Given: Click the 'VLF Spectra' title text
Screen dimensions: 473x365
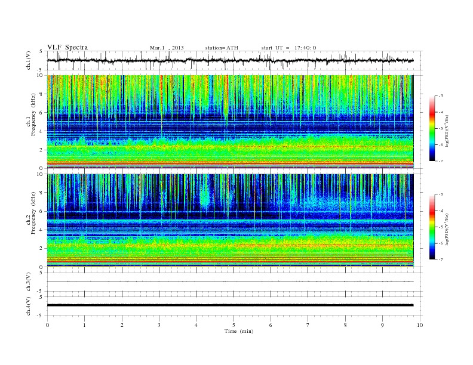Looking at the screenshot, I should (67, 47).
